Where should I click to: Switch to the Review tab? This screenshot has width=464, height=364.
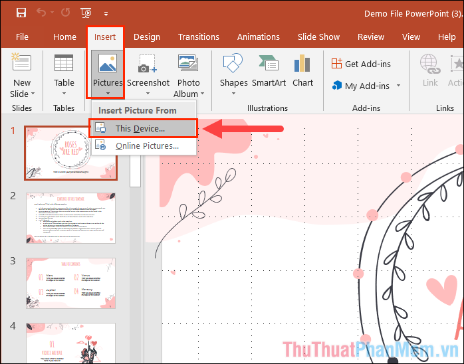coord(371,37)
